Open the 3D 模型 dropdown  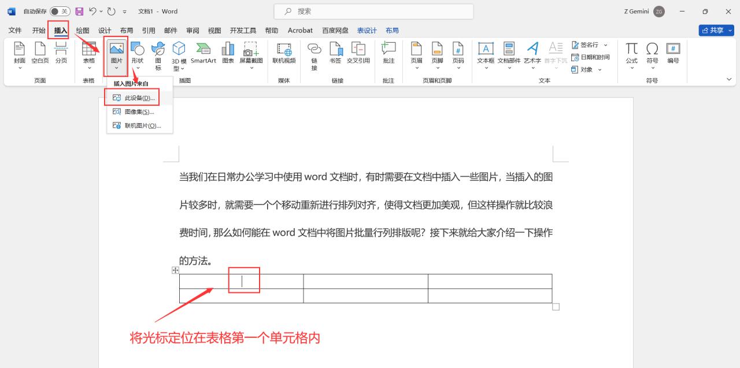click(179, 56)
